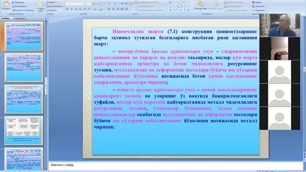The image size is (306, 172).
Task: Toggle bold formatting
Action: click(x=67, y=9)
